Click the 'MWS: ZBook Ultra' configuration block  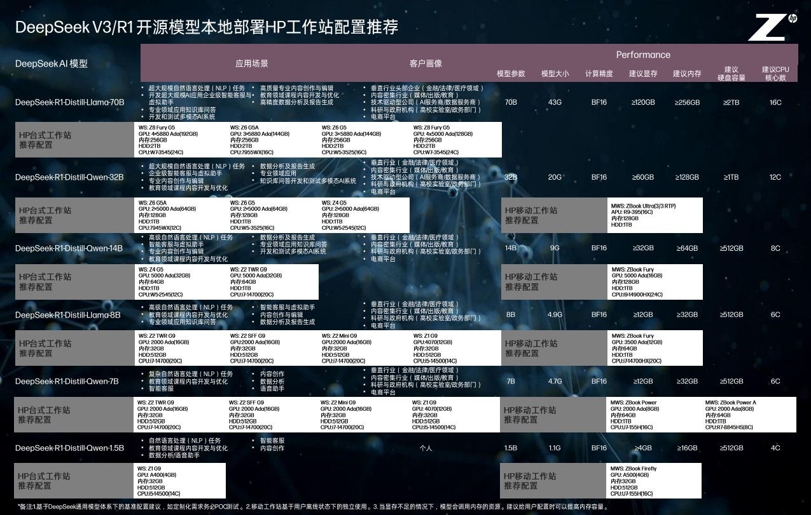643,215
